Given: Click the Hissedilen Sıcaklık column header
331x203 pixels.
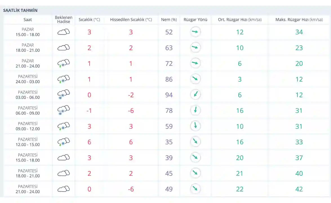Looking at the screenshot, I should 131,20.
